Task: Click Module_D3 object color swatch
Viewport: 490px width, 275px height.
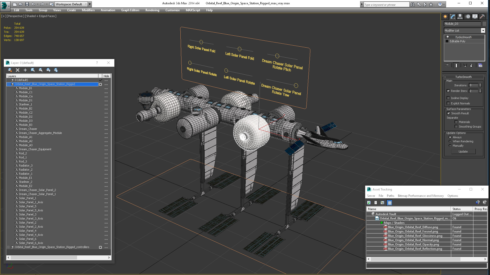Action: [x=484, y=24]
